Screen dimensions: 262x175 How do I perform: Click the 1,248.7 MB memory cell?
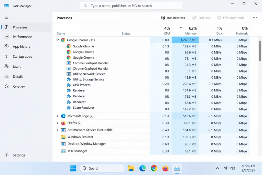point(185,40)
